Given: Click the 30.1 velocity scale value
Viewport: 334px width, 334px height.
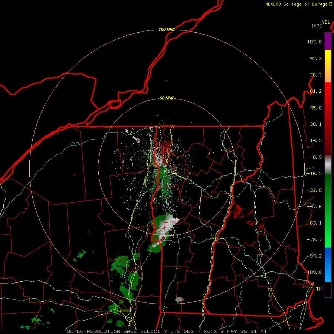Looking at the screenshot, I should coord(316,124).
